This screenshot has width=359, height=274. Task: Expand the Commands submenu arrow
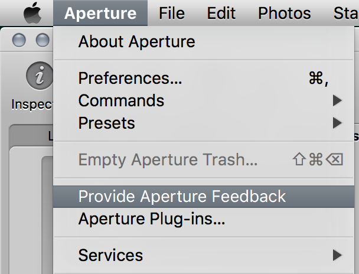337,101
